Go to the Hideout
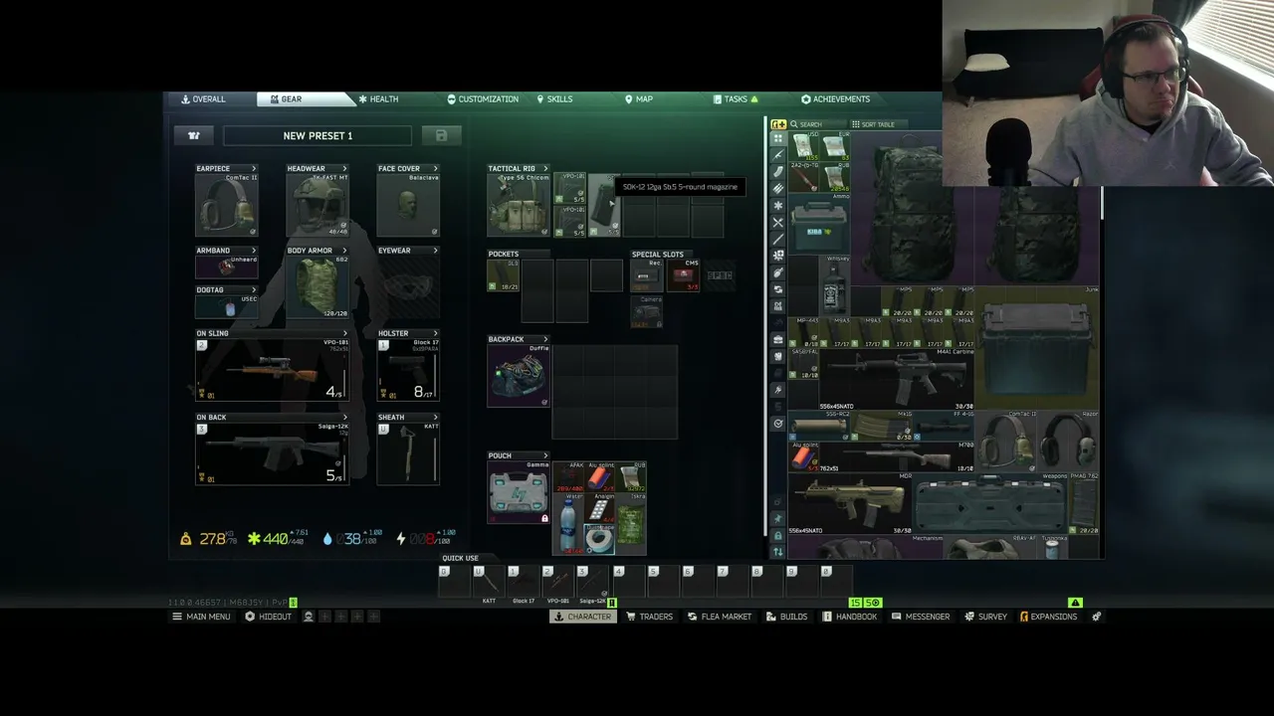 point(269,617)
